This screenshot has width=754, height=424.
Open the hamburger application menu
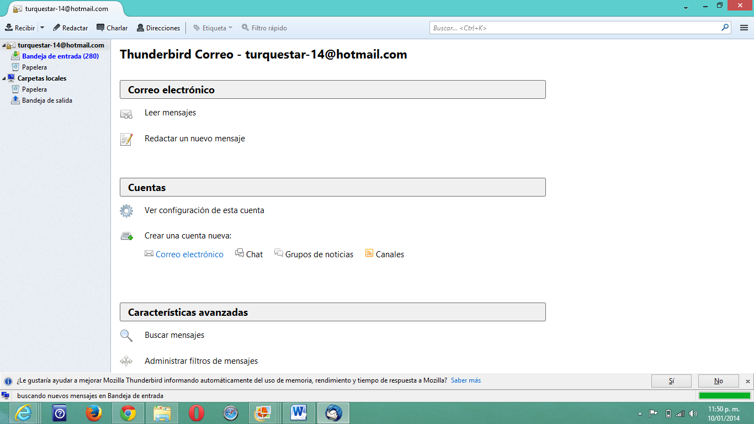(744, 28)
